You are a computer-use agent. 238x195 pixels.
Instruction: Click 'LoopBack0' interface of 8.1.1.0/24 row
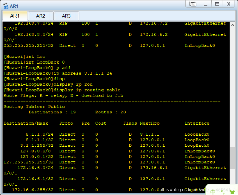(x=197, y=134)
